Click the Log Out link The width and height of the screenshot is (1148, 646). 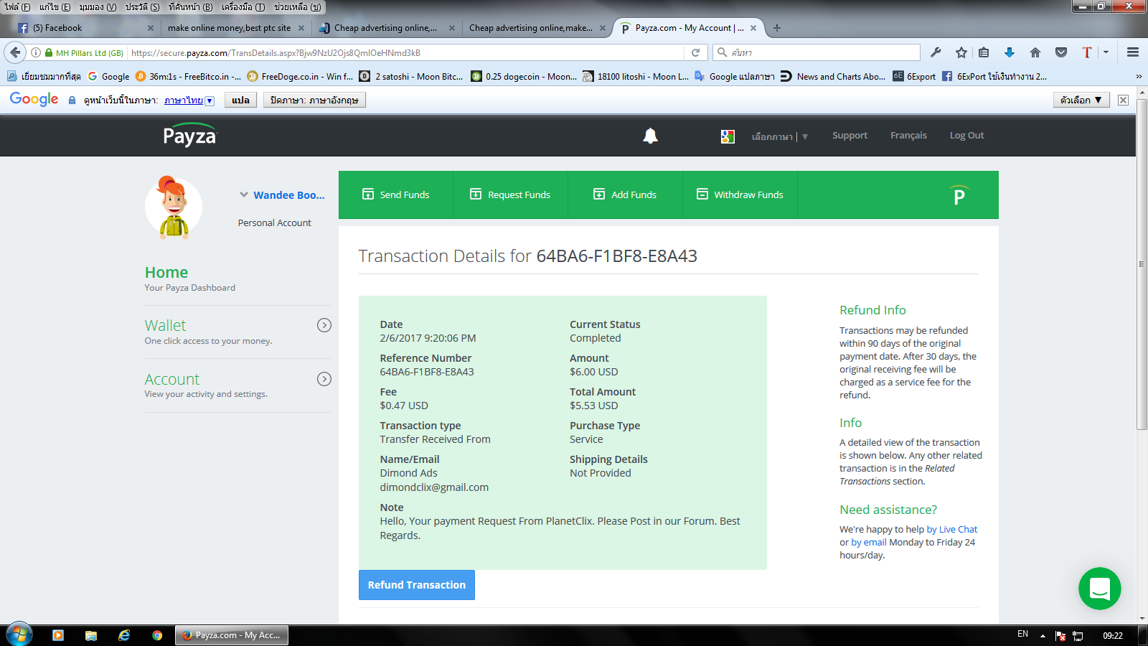[966, 136]
